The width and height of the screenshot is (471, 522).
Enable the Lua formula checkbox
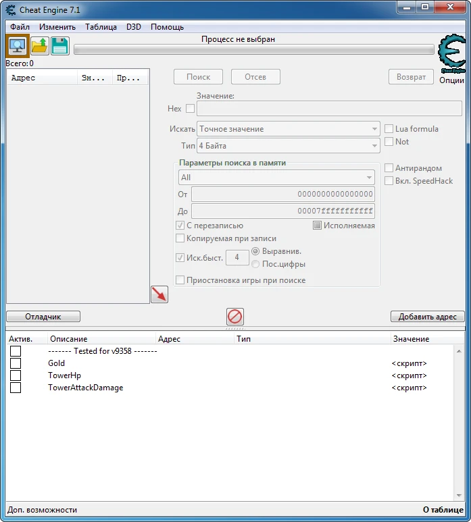point(389,129)
